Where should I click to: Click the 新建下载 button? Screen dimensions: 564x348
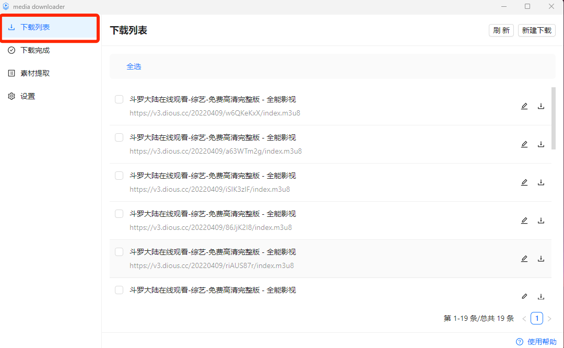[536, 30]
